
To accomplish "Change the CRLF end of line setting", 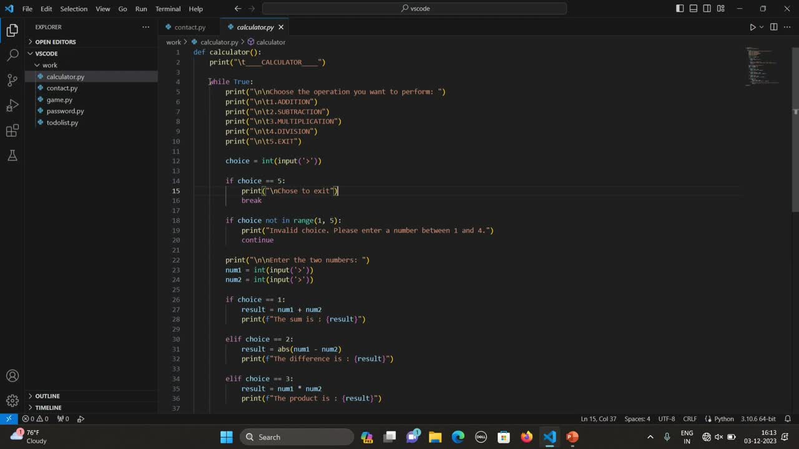I will [690, 419].
